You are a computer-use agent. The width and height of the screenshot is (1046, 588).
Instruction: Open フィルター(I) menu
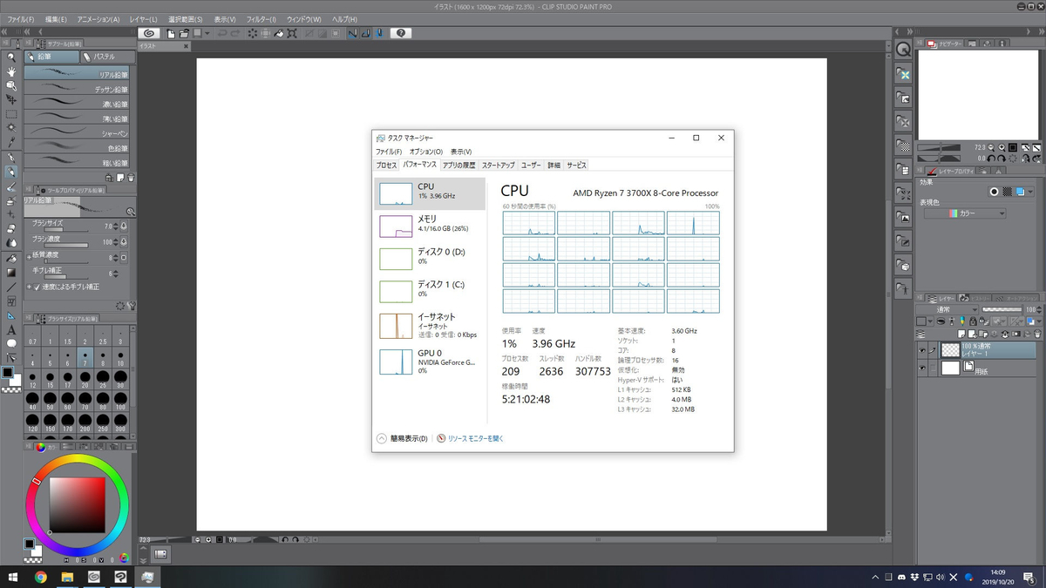(x=261, y=19)
